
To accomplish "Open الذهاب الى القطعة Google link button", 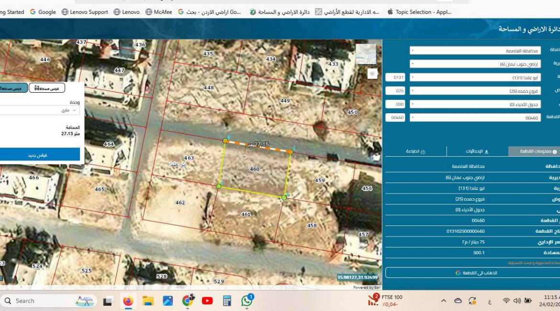I will (475, 273).
